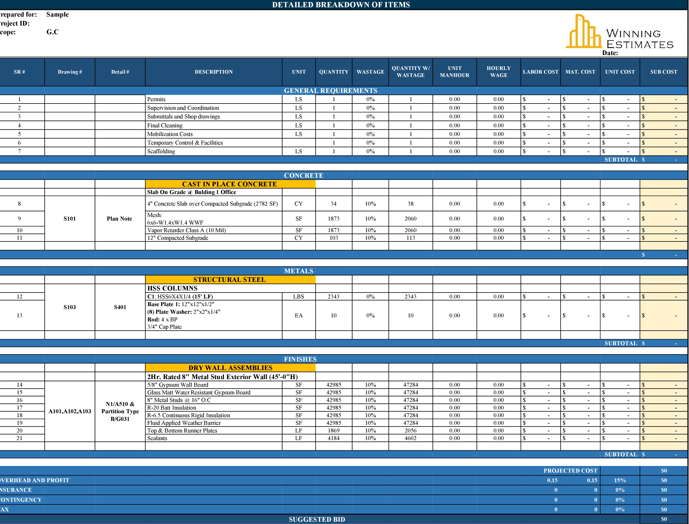Click the Permits row description
The width and height of the screenshot is (689, 524).
pos(157,99)
